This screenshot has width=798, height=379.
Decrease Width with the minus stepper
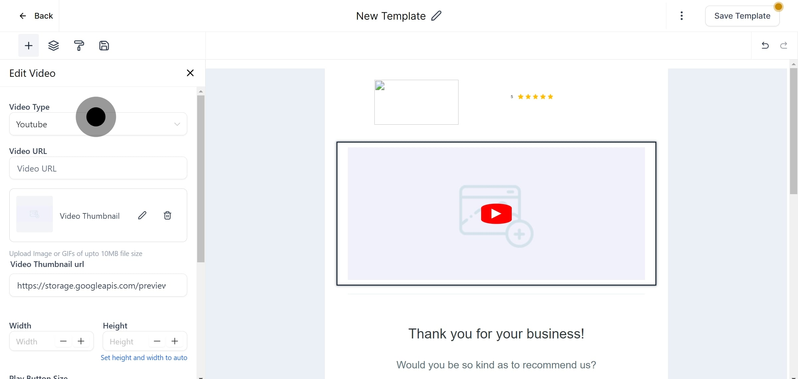point(63,341)
